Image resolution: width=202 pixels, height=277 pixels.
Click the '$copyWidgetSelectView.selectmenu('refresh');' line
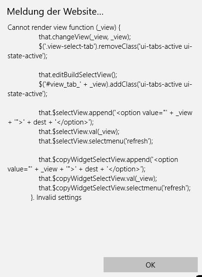pos(114,188)
